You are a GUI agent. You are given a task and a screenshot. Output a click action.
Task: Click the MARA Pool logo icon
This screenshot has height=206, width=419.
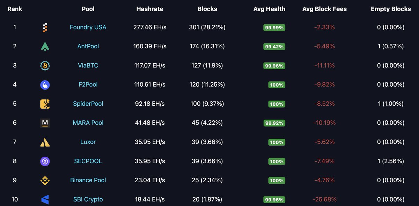(45, 123)
